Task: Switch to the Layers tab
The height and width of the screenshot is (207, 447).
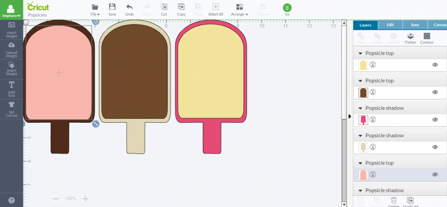Action: pyautogui.click(x=365, y=25)
